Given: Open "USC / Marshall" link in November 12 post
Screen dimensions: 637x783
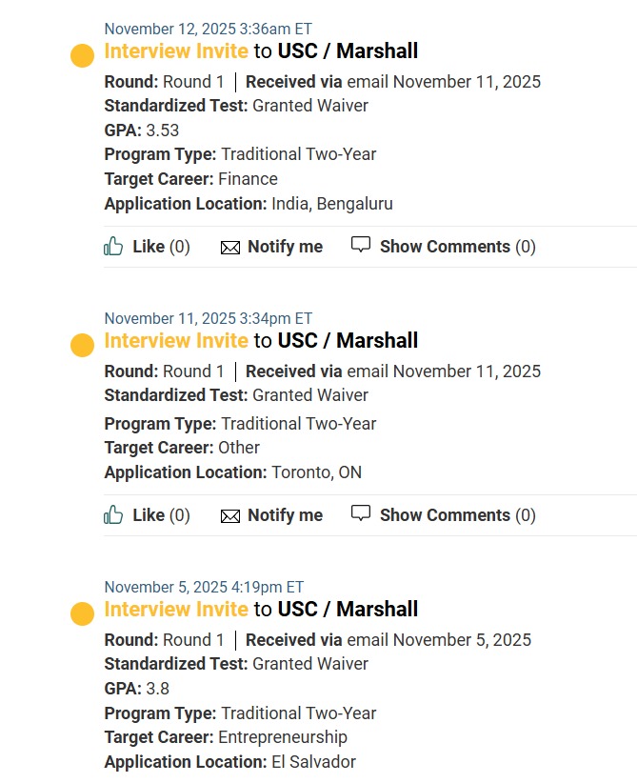Looking at the screenshot, I should [348, 50].
